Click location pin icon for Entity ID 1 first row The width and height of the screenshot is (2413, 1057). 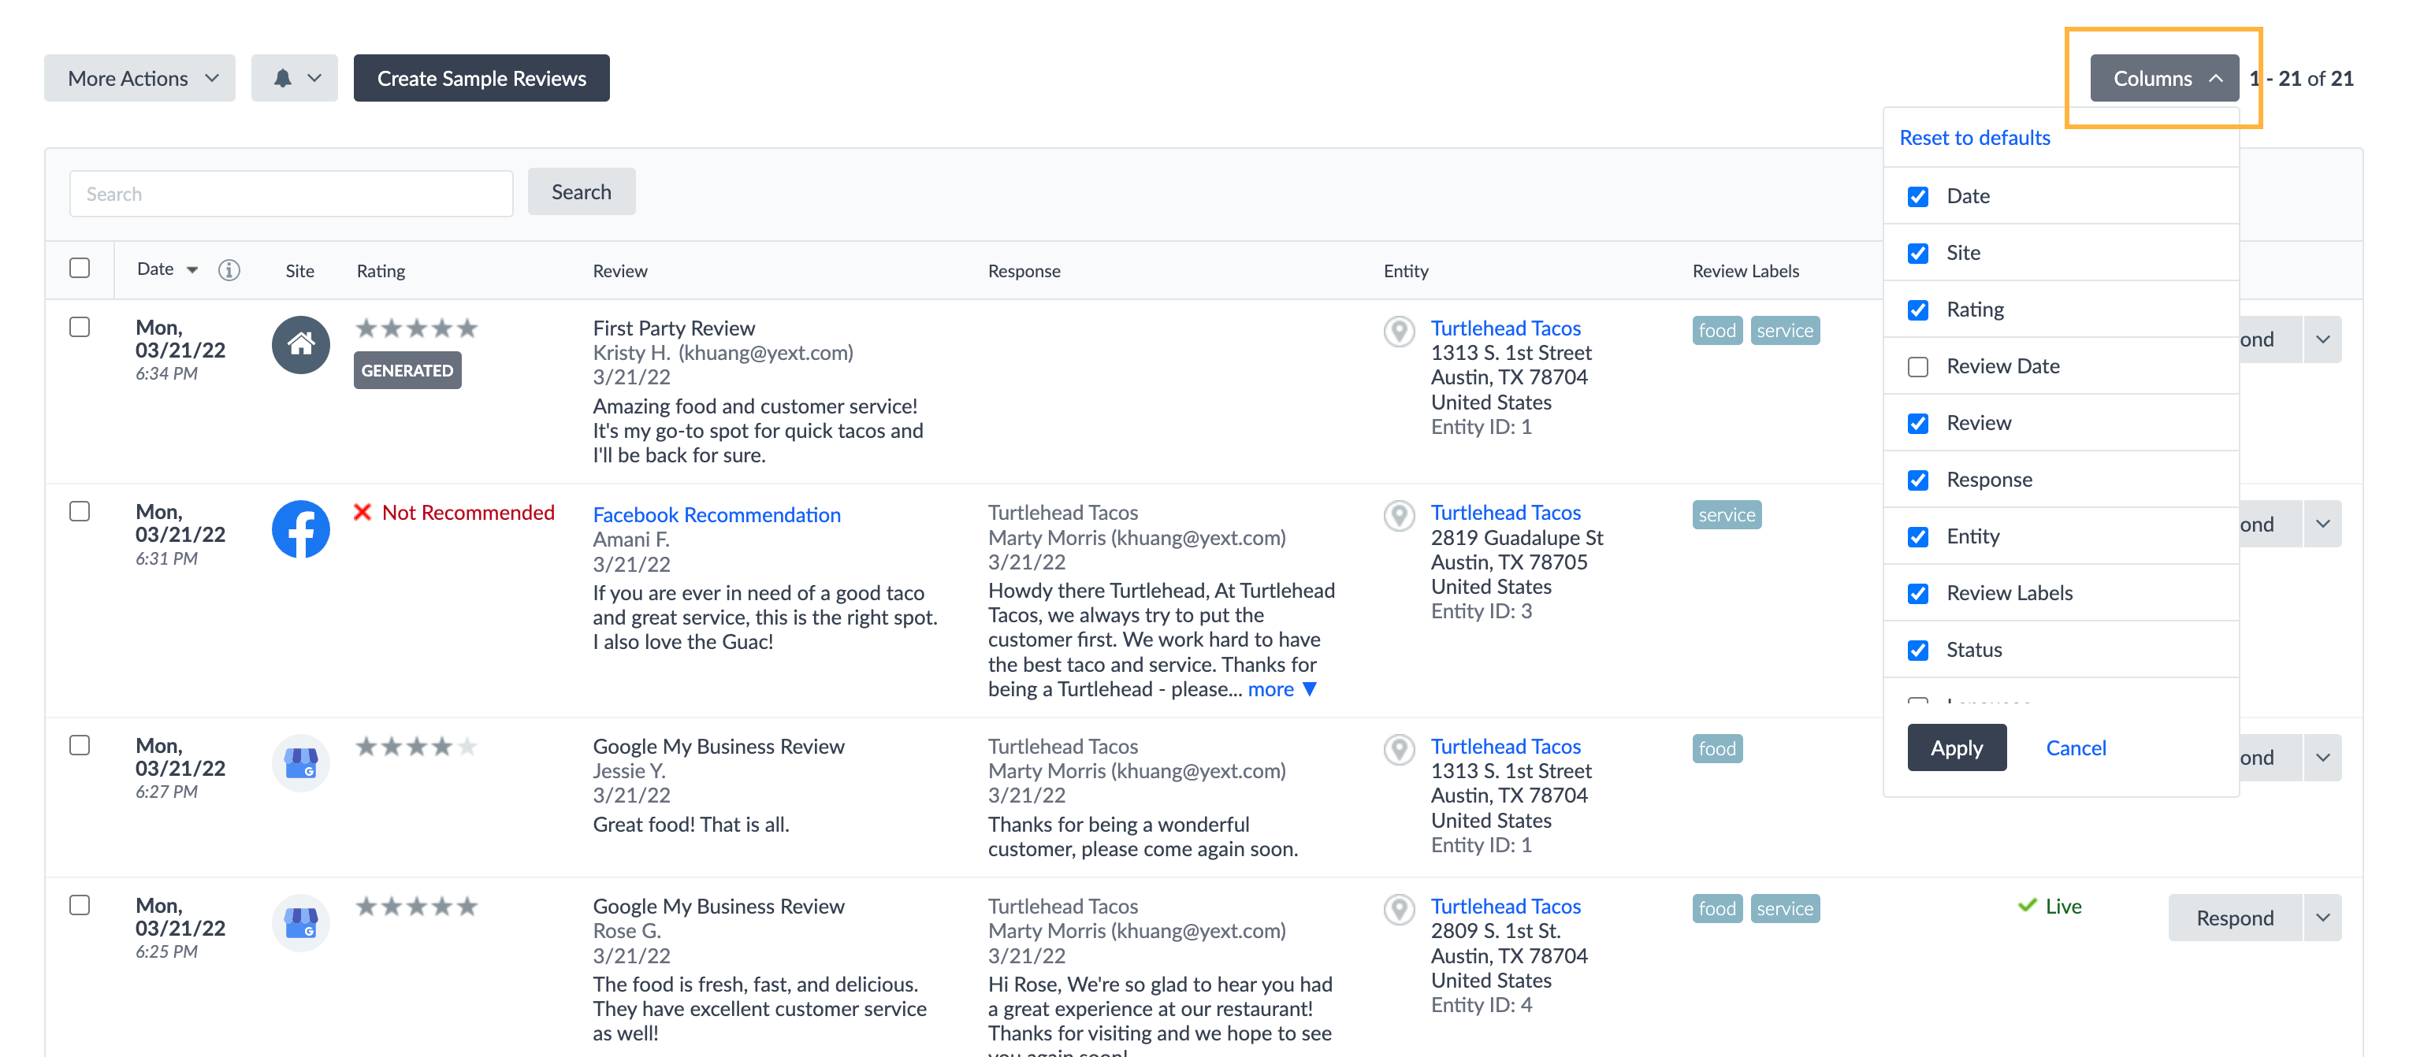[x=1400, y=331]
